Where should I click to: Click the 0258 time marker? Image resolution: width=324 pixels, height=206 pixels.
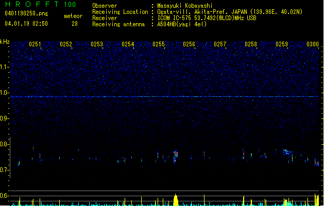(x=251, y=44)
